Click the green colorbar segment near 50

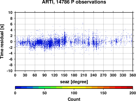(45, 87)
